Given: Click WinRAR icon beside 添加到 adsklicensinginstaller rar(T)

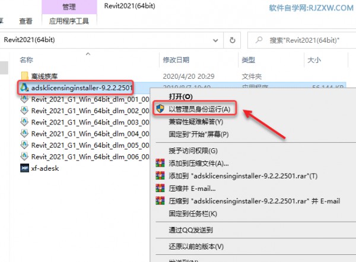Looking at the screenshot, I should coord(160,175).
